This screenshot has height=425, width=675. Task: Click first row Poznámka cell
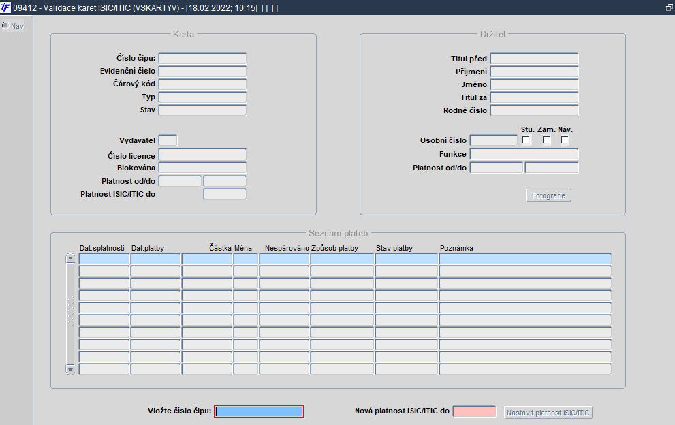click(525, 259)
